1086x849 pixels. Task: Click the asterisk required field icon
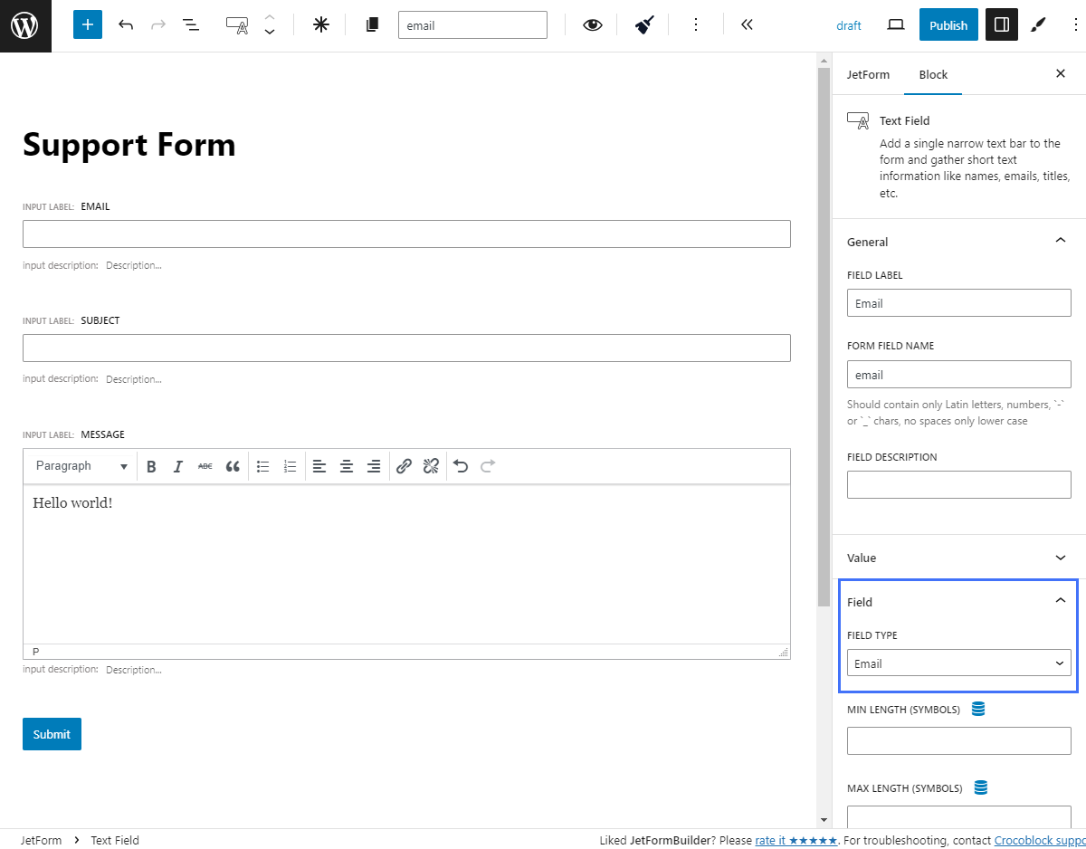321,25
